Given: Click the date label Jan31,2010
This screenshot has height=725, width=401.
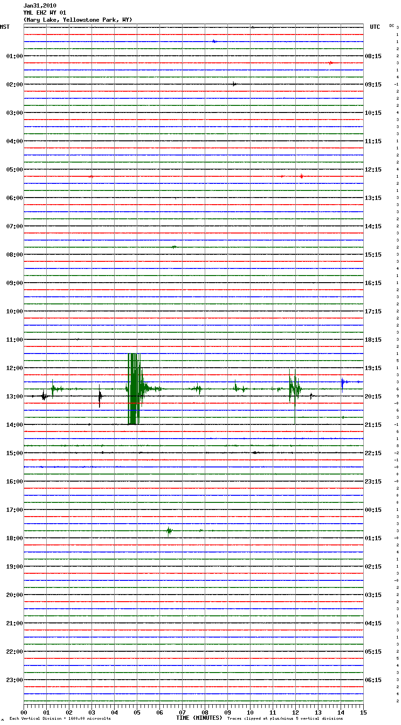Looking at the screenshot, I should pos(40,6).
